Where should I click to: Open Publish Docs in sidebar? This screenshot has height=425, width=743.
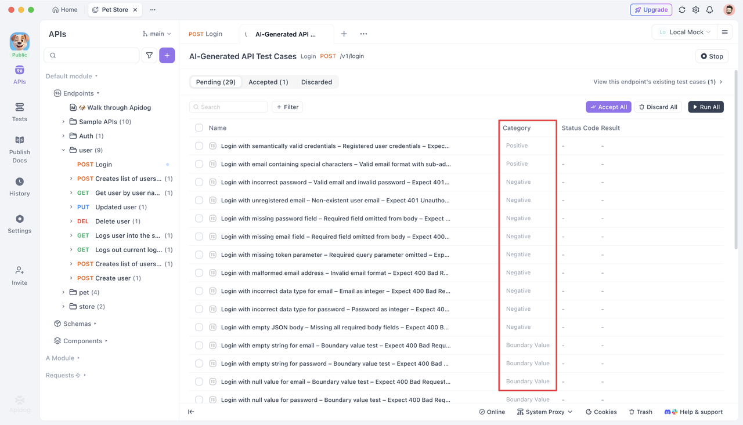(x=19, y=149)
